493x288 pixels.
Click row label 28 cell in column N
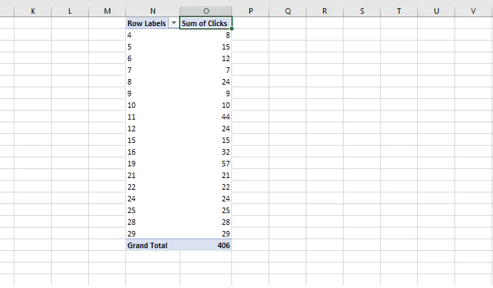coord(153,222)
